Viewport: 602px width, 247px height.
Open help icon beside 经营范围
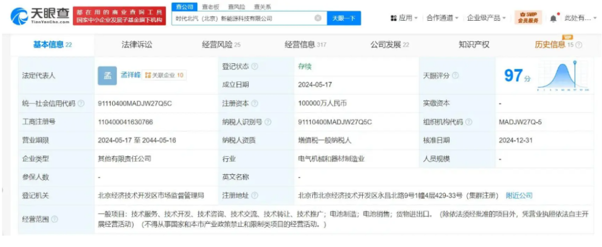[55, 219]
